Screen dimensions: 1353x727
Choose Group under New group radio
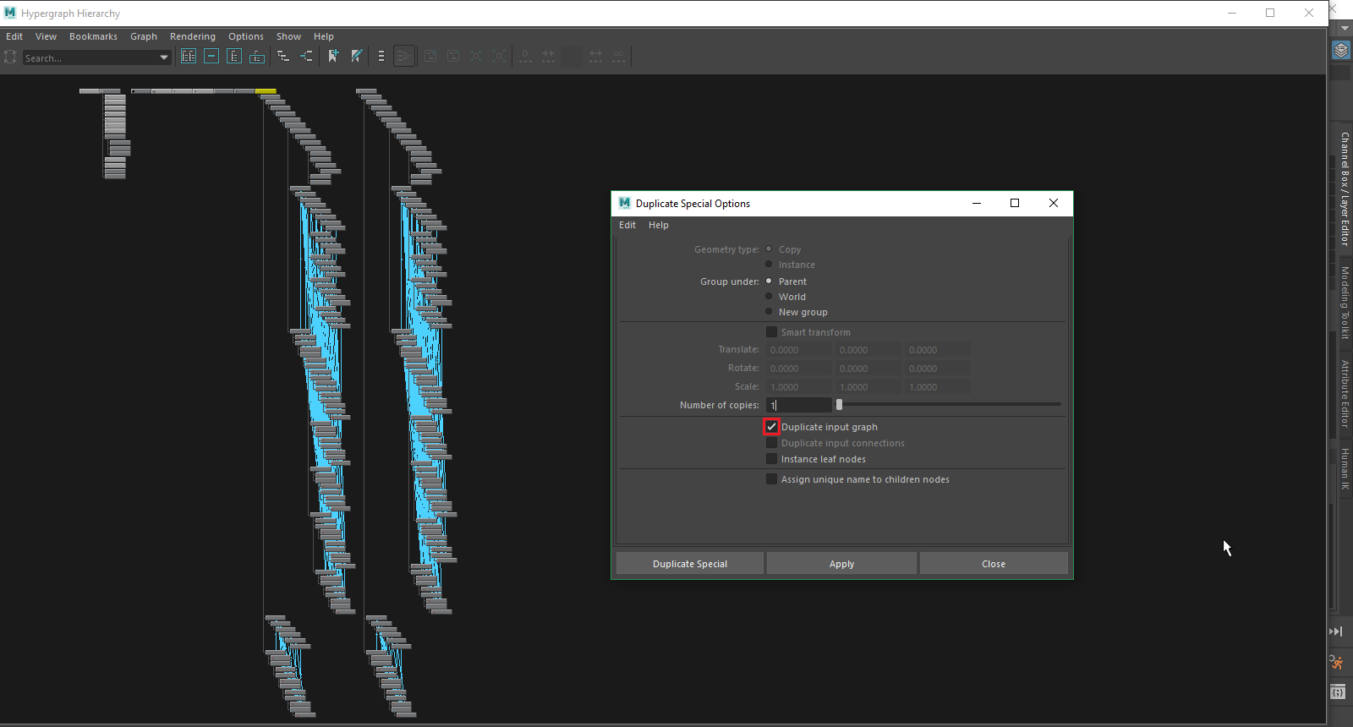click(769, 312)
